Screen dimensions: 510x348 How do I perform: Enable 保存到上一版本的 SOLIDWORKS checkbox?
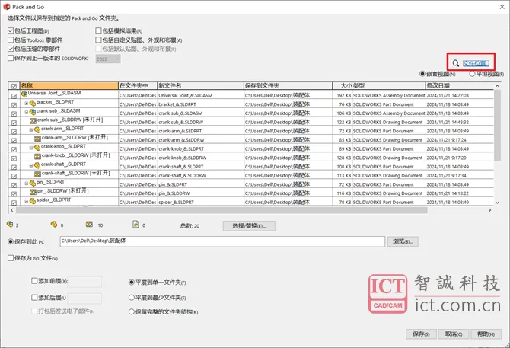point(11,58)
